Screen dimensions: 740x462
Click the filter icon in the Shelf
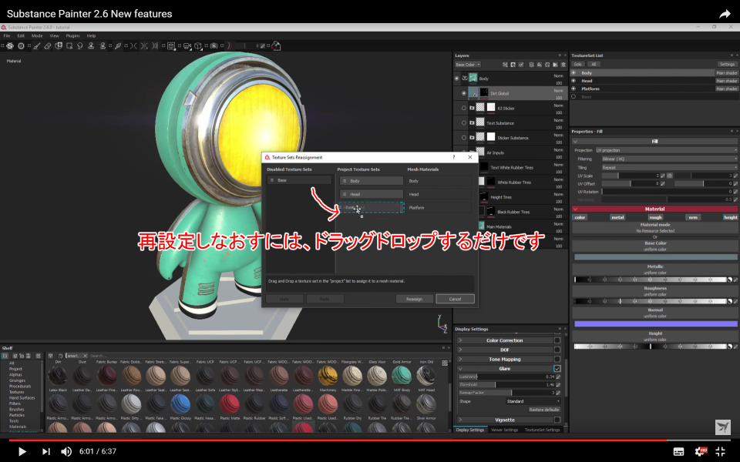click(x=51, y=356)
